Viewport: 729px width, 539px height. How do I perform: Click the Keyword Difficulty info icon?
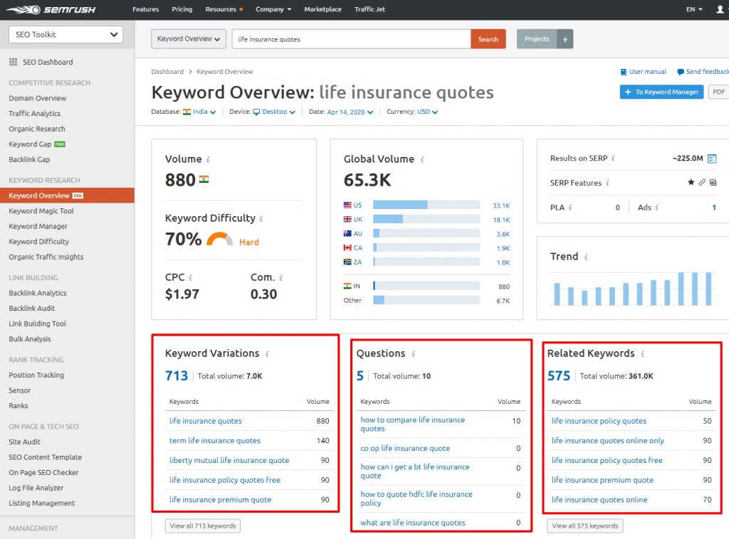261,219
